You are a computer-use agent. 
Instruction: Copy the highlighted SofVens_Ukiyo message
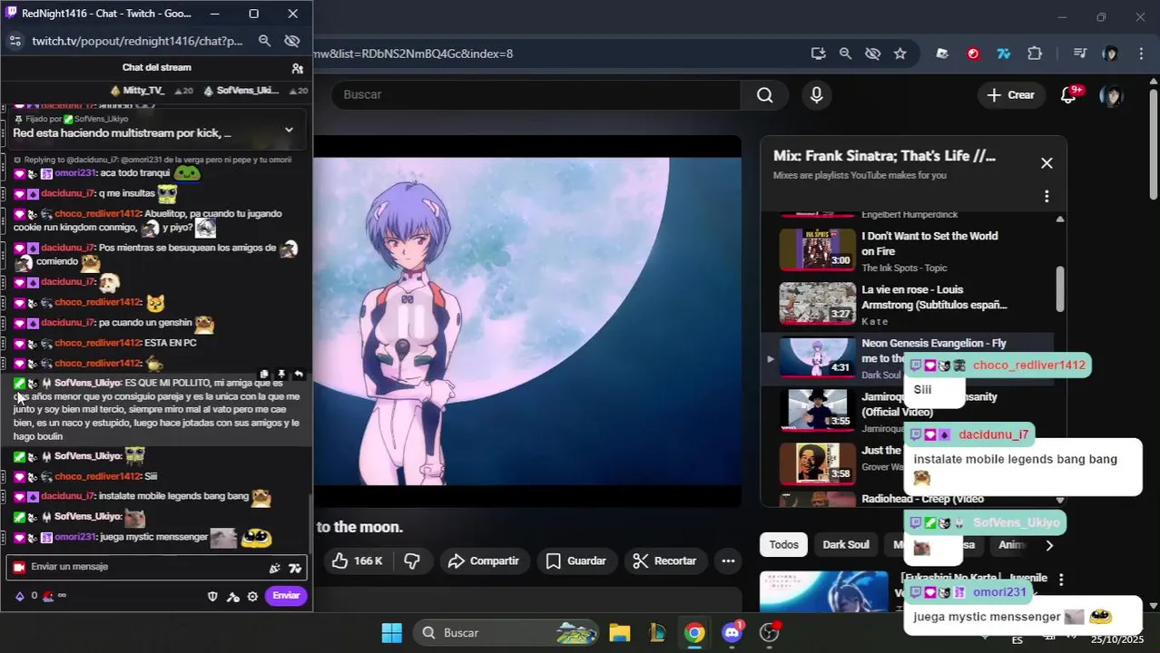[264, 374]
